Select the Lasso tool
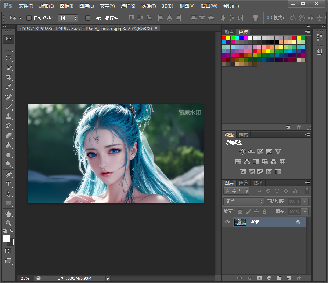This screenshot has width=328, height=283. tap(8, 58)
